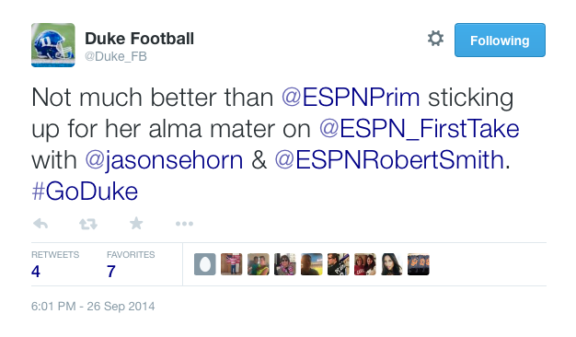Follow the @ESPN_FirstTake mention link

point(420,129)
